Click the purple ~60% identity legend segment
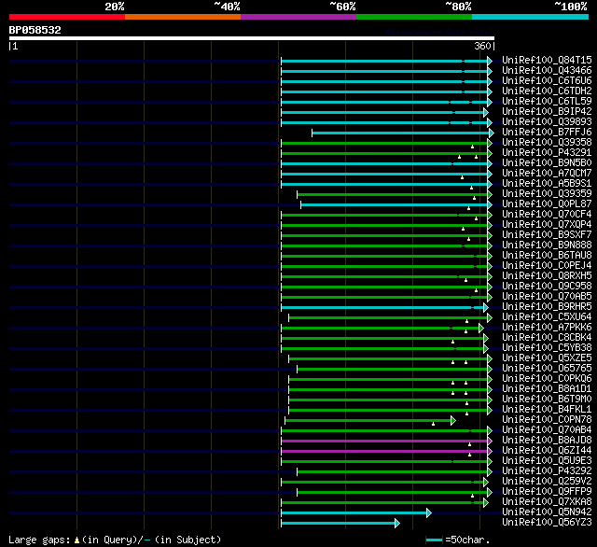Screen dimensions: 597x547 pos(298,17)
